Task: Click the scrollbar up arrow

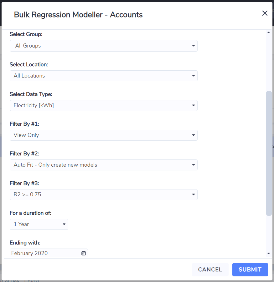Action: click(x=269, y=33)
